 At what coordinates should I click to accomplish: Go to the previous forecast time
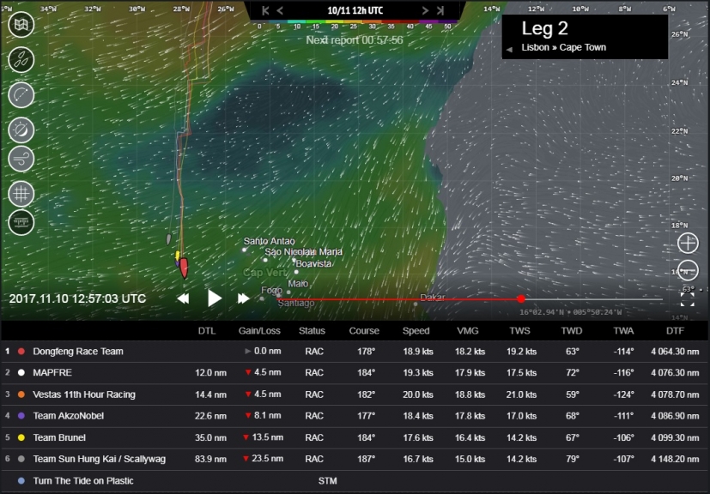(x=280, y=10)
